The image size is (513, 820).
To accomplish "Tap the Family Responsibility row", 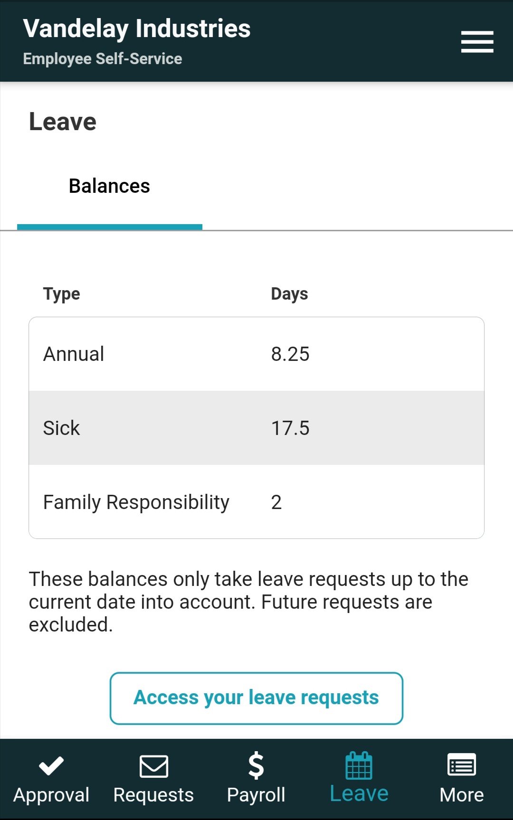I will 256,501.
